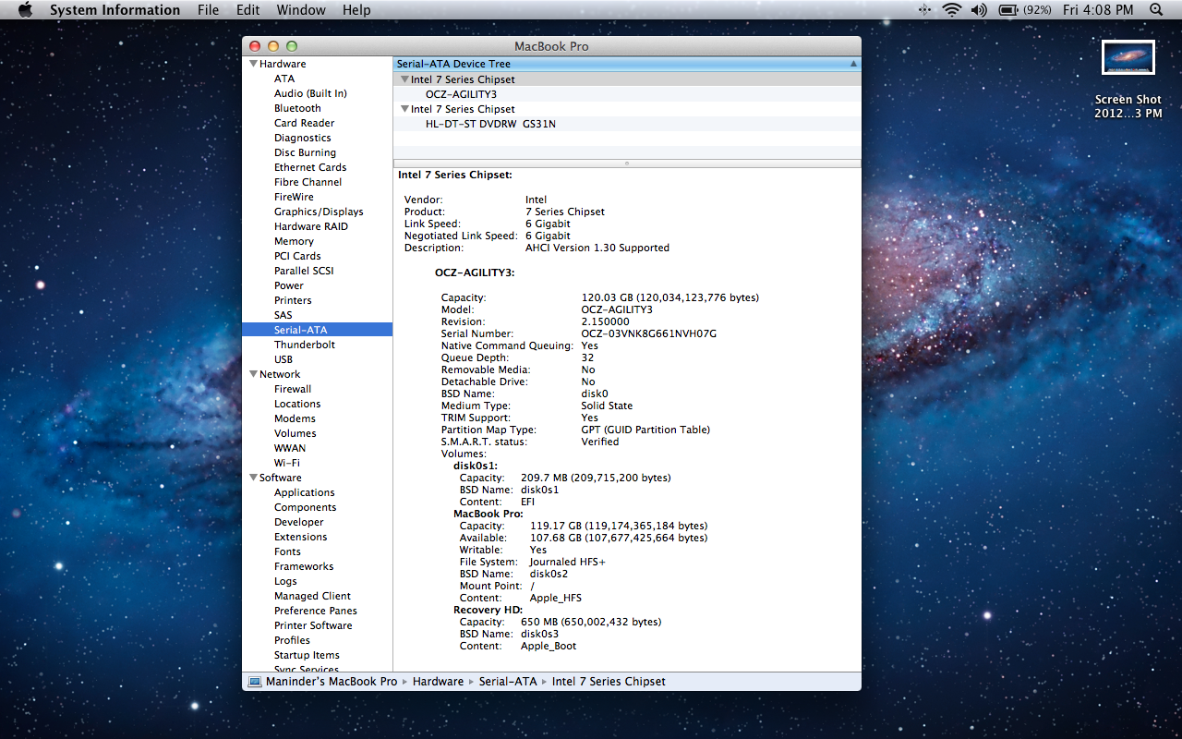Click the serial number OCZ-03VNK8G661NVH07G

click(648, 333)
